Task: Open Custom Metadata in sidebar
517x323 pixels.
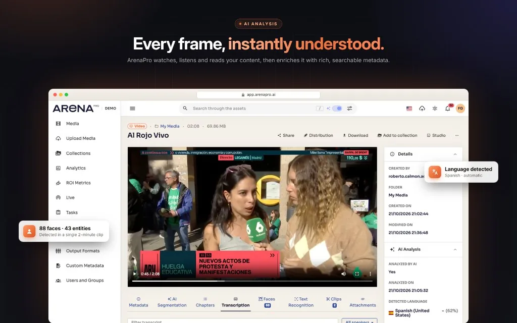Action: (79, 265)
